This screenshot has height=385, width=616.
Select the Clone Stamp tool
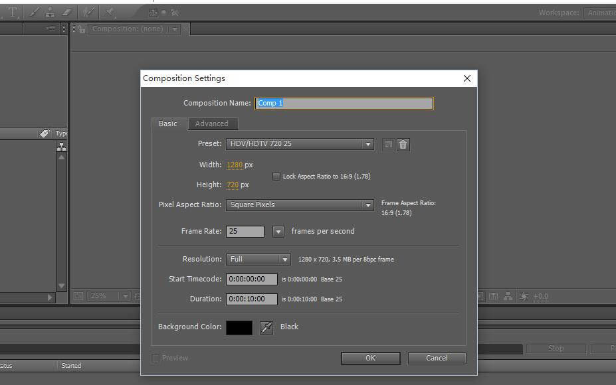coord(50,13)
